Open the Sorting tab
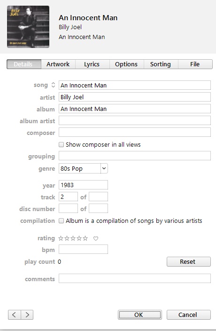Screen dimensions: 216x331 (x=161, y=64)
